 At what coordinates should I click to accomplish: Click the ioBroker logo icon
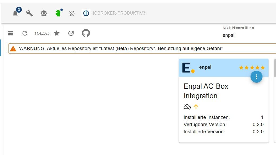click(86, 13)
